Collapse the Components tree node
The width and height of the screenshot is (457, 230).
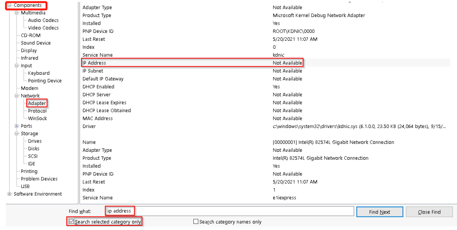pos(9,5)
